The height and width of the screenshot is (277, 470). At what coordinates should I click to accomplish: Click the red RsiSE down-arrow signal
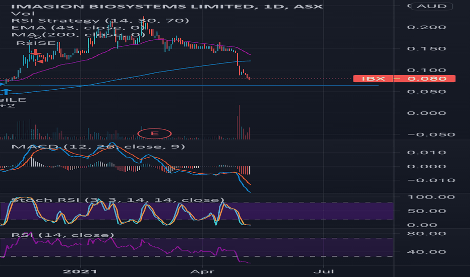(x=35, y=52)
